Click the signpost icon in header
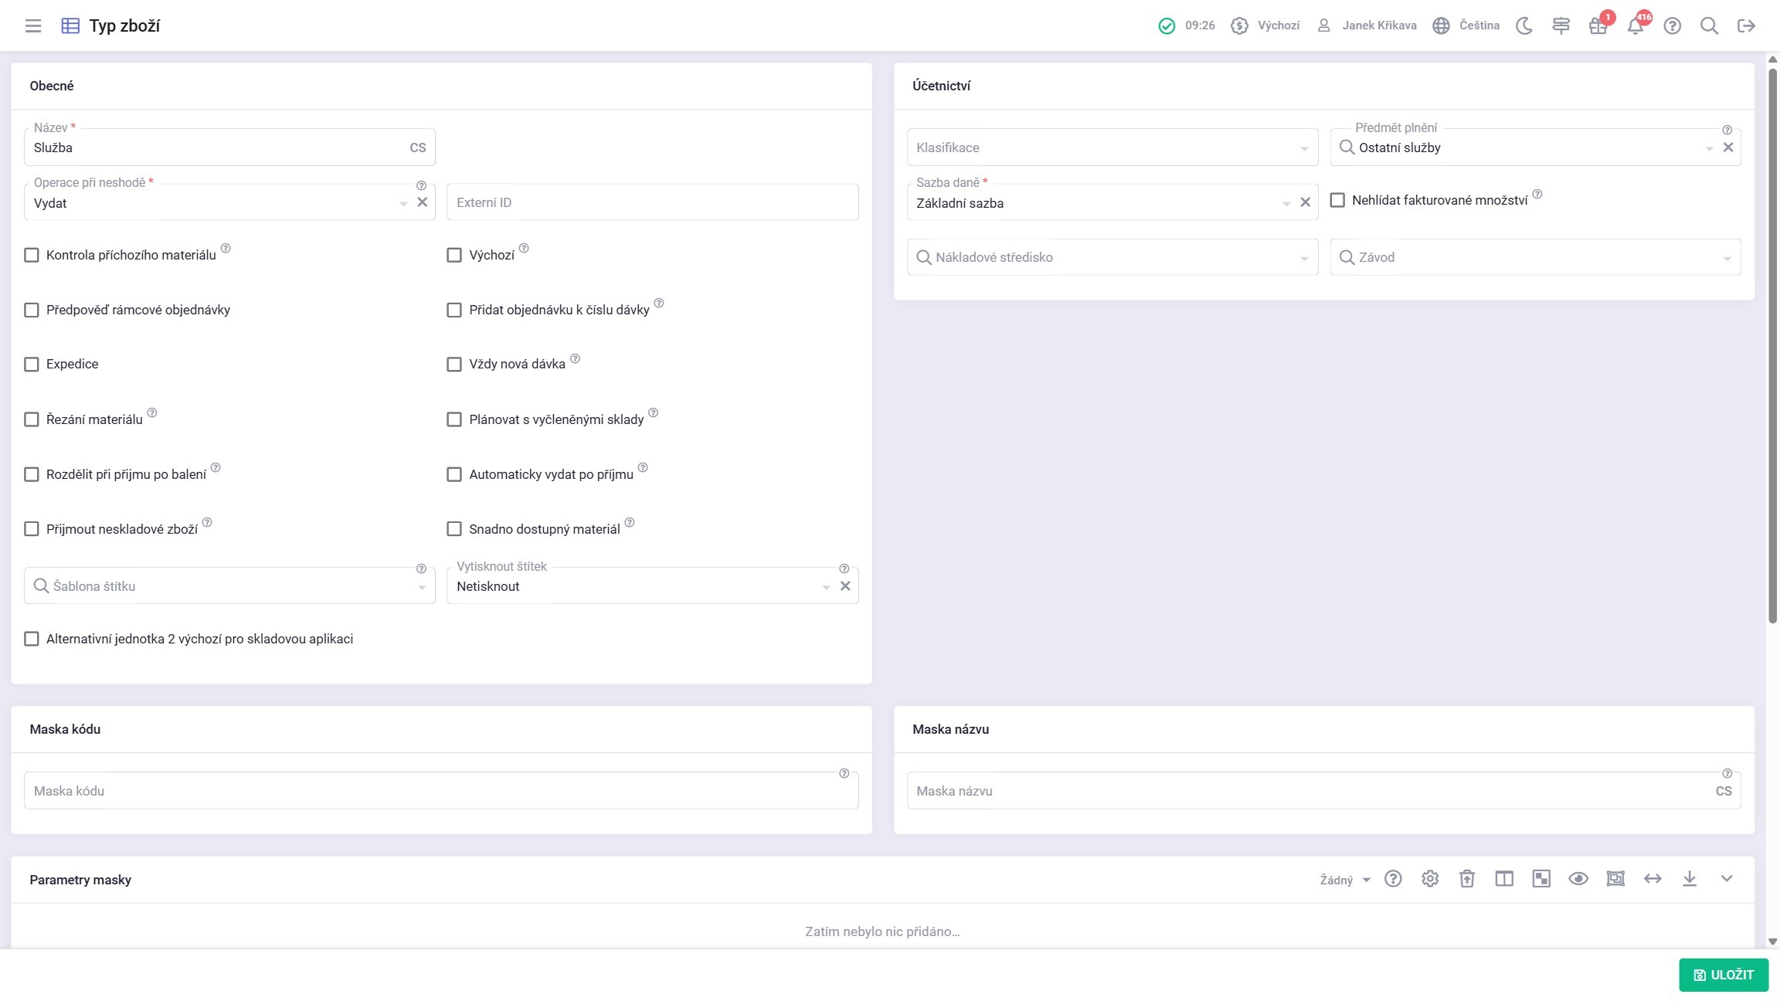The height and width of the screenshot is (1001, 1780). pos(1561,25)
